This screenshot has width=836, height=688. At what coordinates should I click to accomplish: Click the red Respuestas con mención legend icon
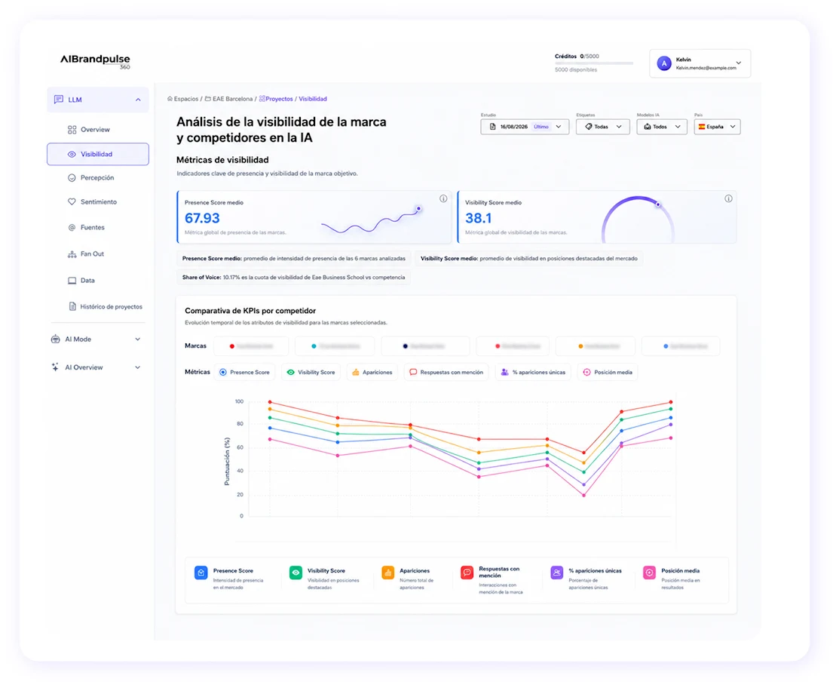467,573
